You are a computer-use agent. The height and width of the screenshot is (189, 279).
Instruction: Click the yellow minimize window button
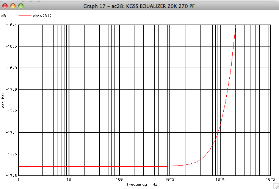click(13, 6)
